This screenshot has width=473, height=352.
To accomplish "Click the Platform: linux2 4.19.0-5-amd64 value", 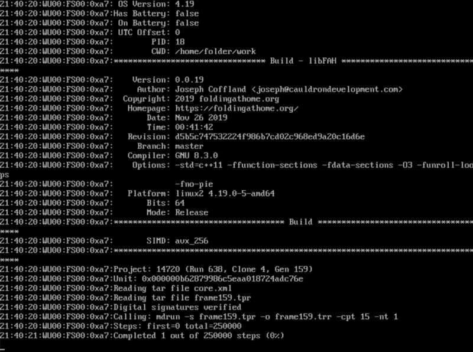I will [225, 193].
